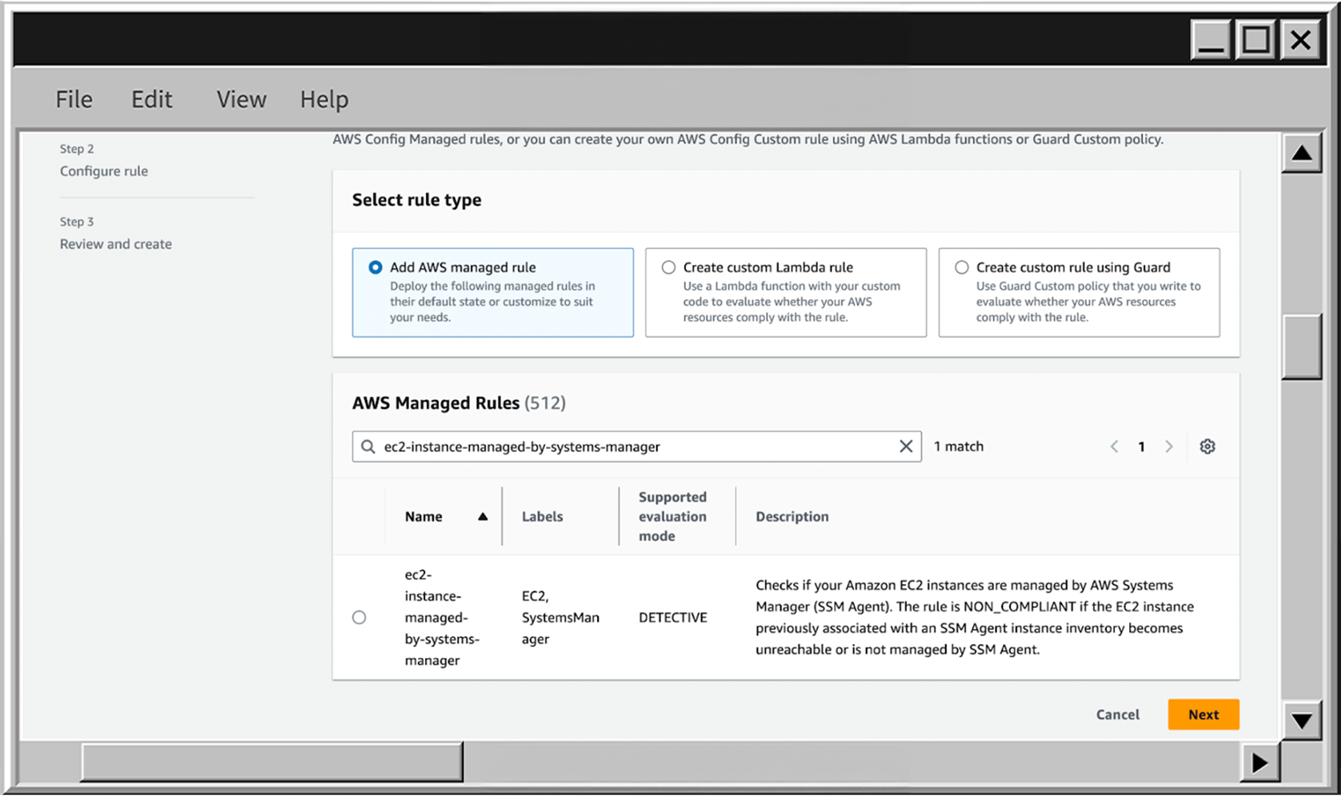
Task: Click the rule description starting 'Checks if your Amazon EC2'
Action: [975, 617]
